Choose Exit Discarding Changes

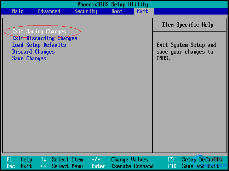[x=45, y=38]
